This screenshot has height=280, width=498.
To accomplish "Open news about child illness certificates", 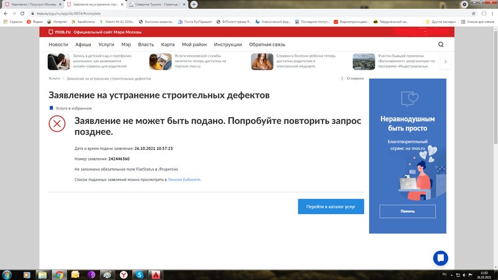I will 262,61.
